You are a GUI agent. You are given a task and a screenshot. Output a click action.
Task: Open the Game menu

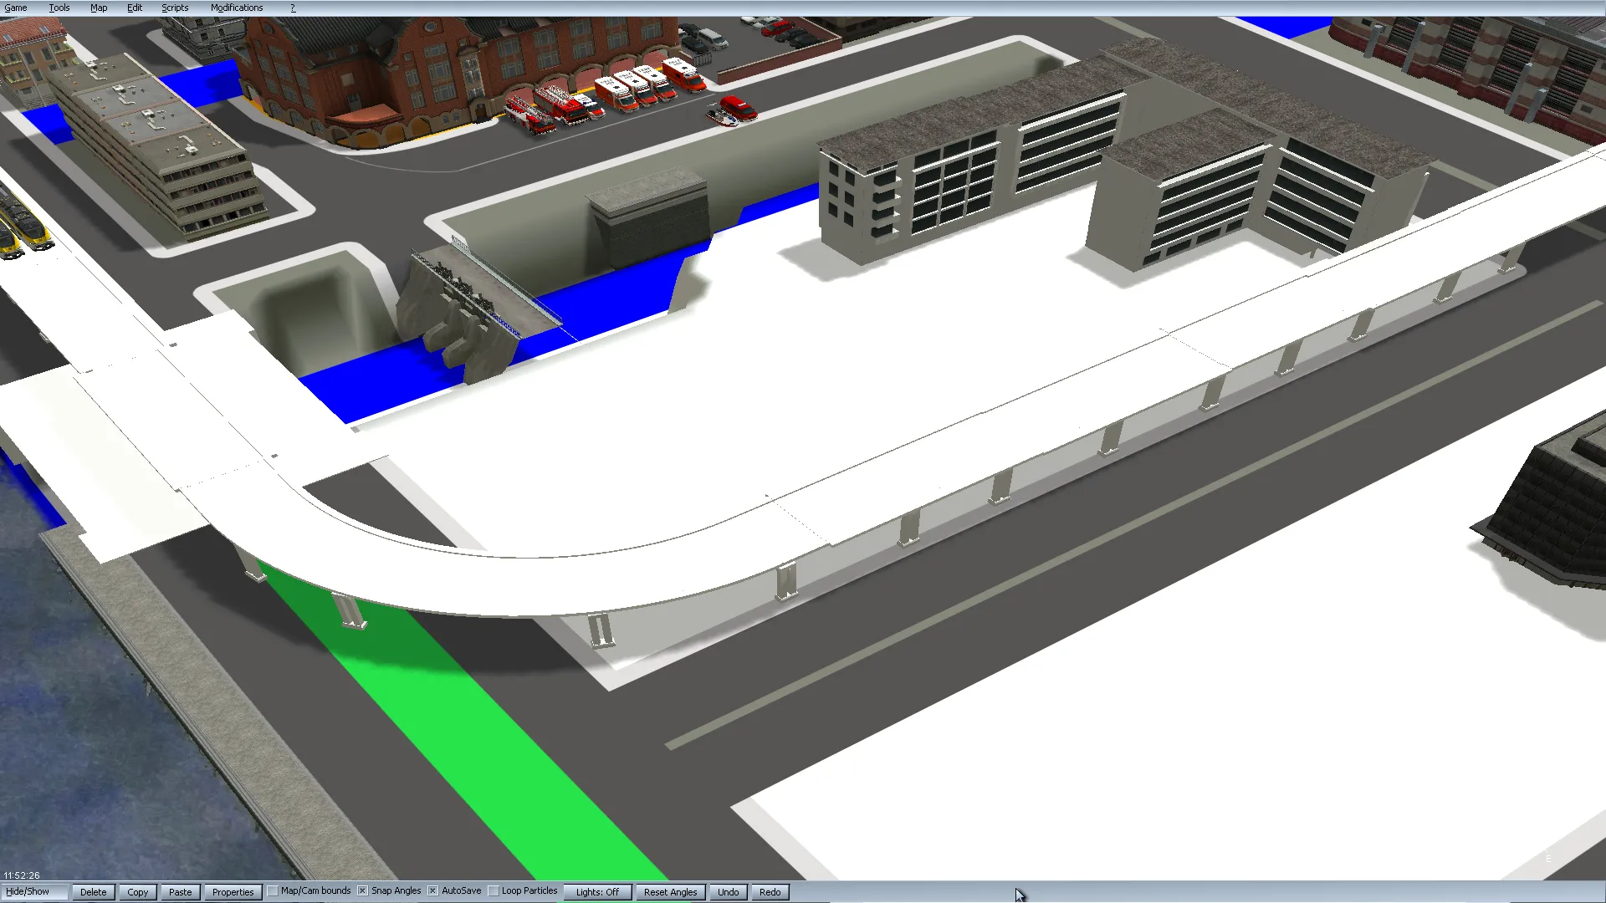click(x=16, y=8)
